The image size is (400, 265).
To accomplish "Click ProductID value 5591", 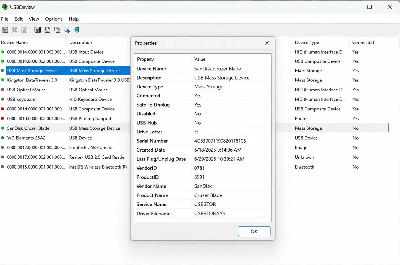I will 199,177.
